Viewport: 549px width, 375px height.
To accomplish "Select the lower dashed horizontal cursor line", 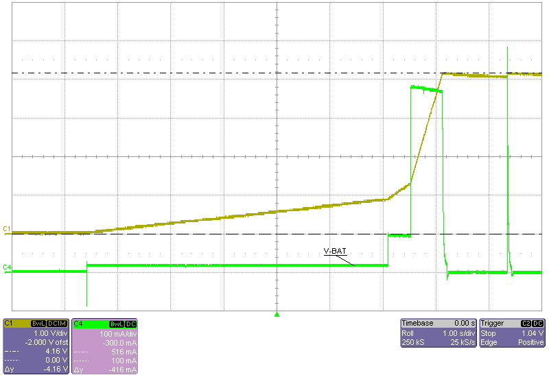I will [x=277, y=234].
